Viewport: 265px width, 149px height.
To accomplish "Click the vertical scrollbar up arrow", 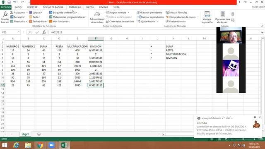I will tap(263, 38).
